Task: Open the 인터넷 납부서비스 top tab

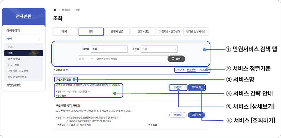Action: (x=196, y=32)
